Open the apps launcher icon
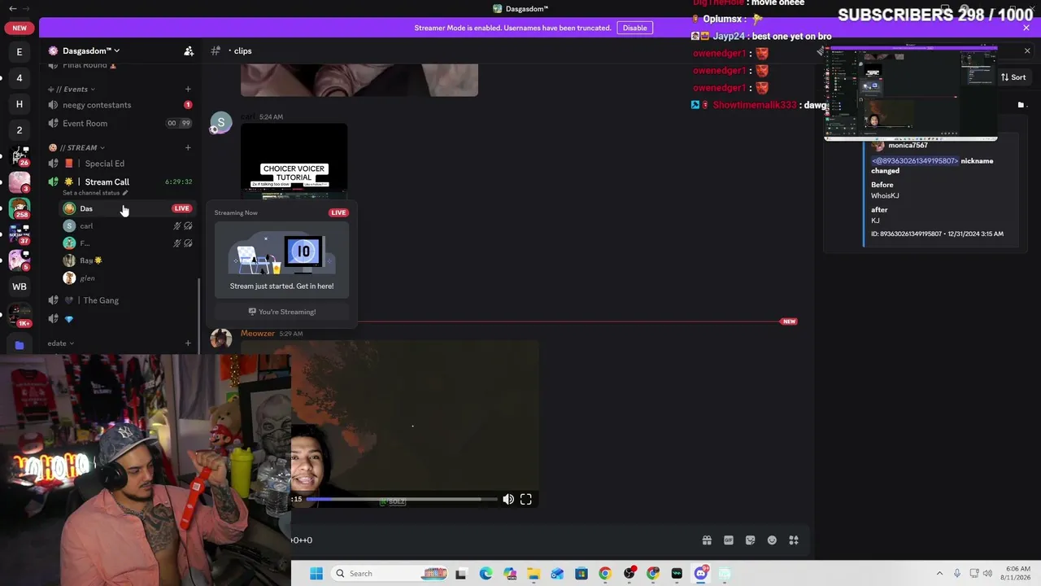 point(794,540)
